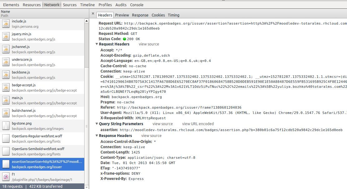The height and width of the screenshot is (189, 347).
Task: Select the OpenSans-Regular-webfont.woff request
Action: pyautogui.click(x=42, y=139)
